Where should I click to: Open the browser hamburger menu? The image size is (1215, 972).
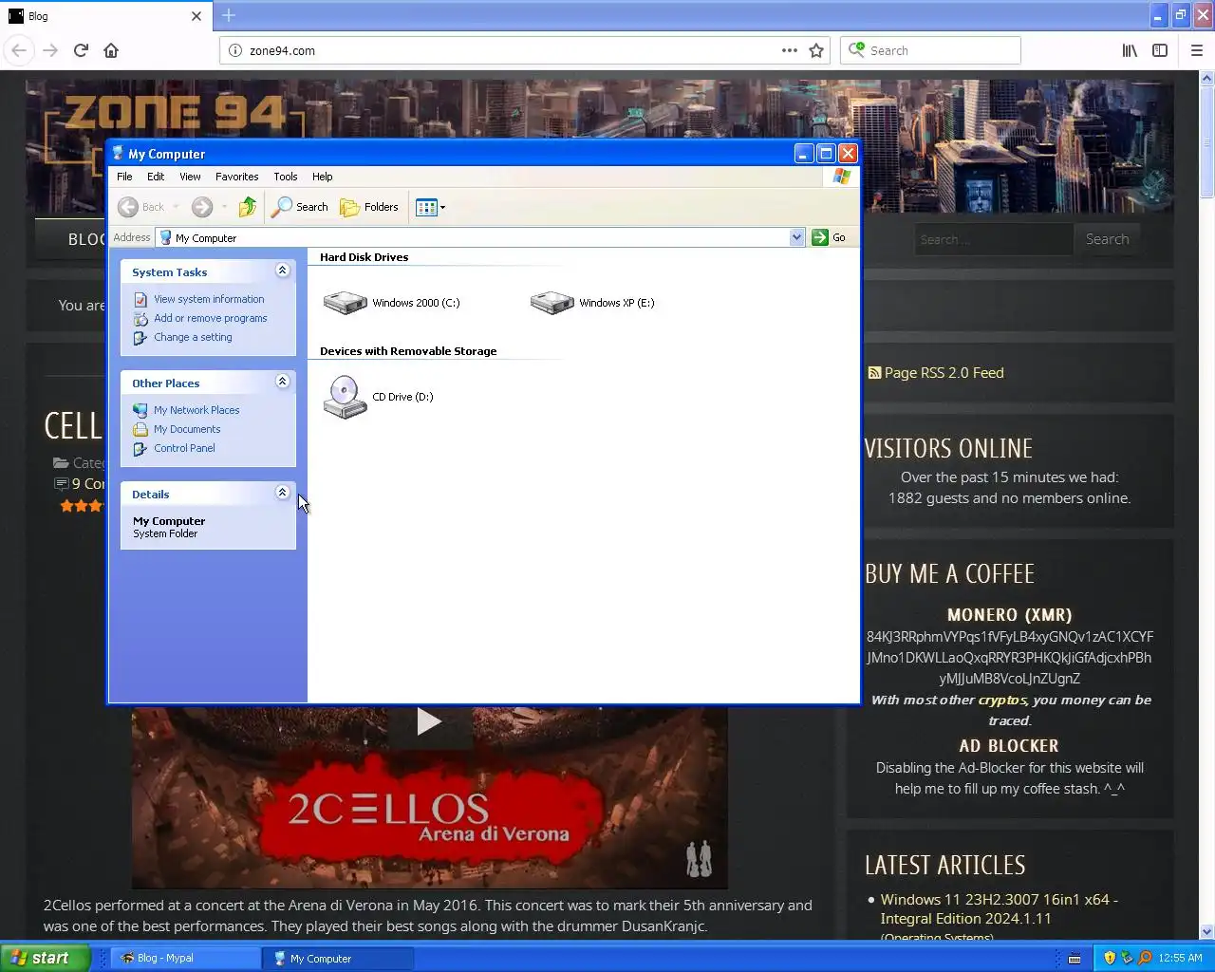[x=1197, y=50]
